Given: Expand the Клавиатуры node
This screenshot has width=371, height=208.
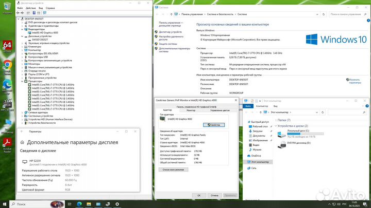Looking at the screenshot, I should pos(22,47).
